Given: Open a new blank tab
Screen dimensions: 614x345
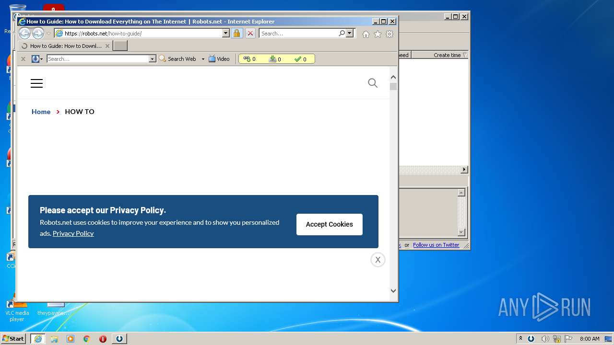Looking at the screenshot, I should [x=120, y=46].
